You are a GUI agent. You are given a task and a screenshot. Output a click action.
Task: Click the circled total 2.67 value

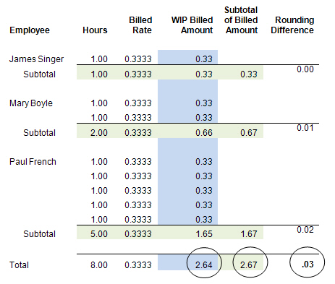click(x=249, y=265)
